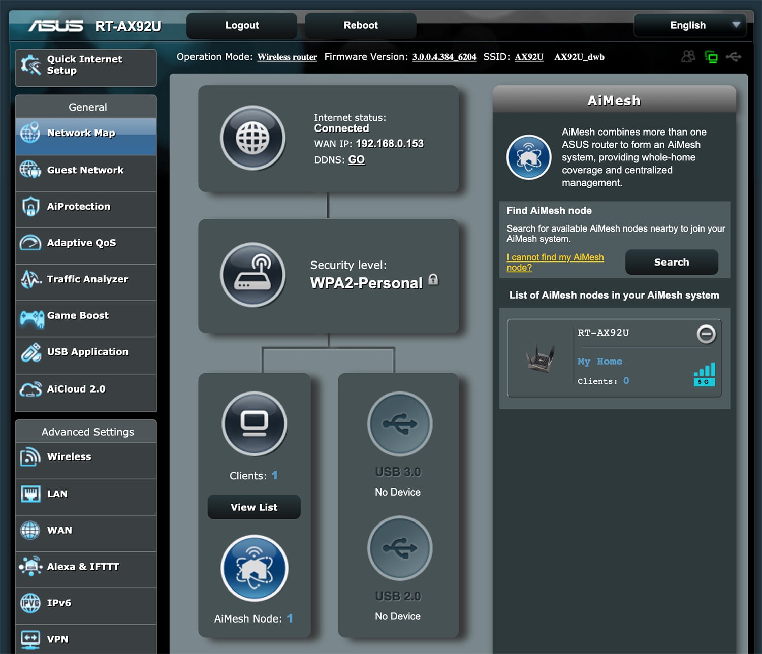Open AiCloud 2.0 page
Image resolution: width=762 pixels, height=654 pixels.
click(x=86, y=392)
